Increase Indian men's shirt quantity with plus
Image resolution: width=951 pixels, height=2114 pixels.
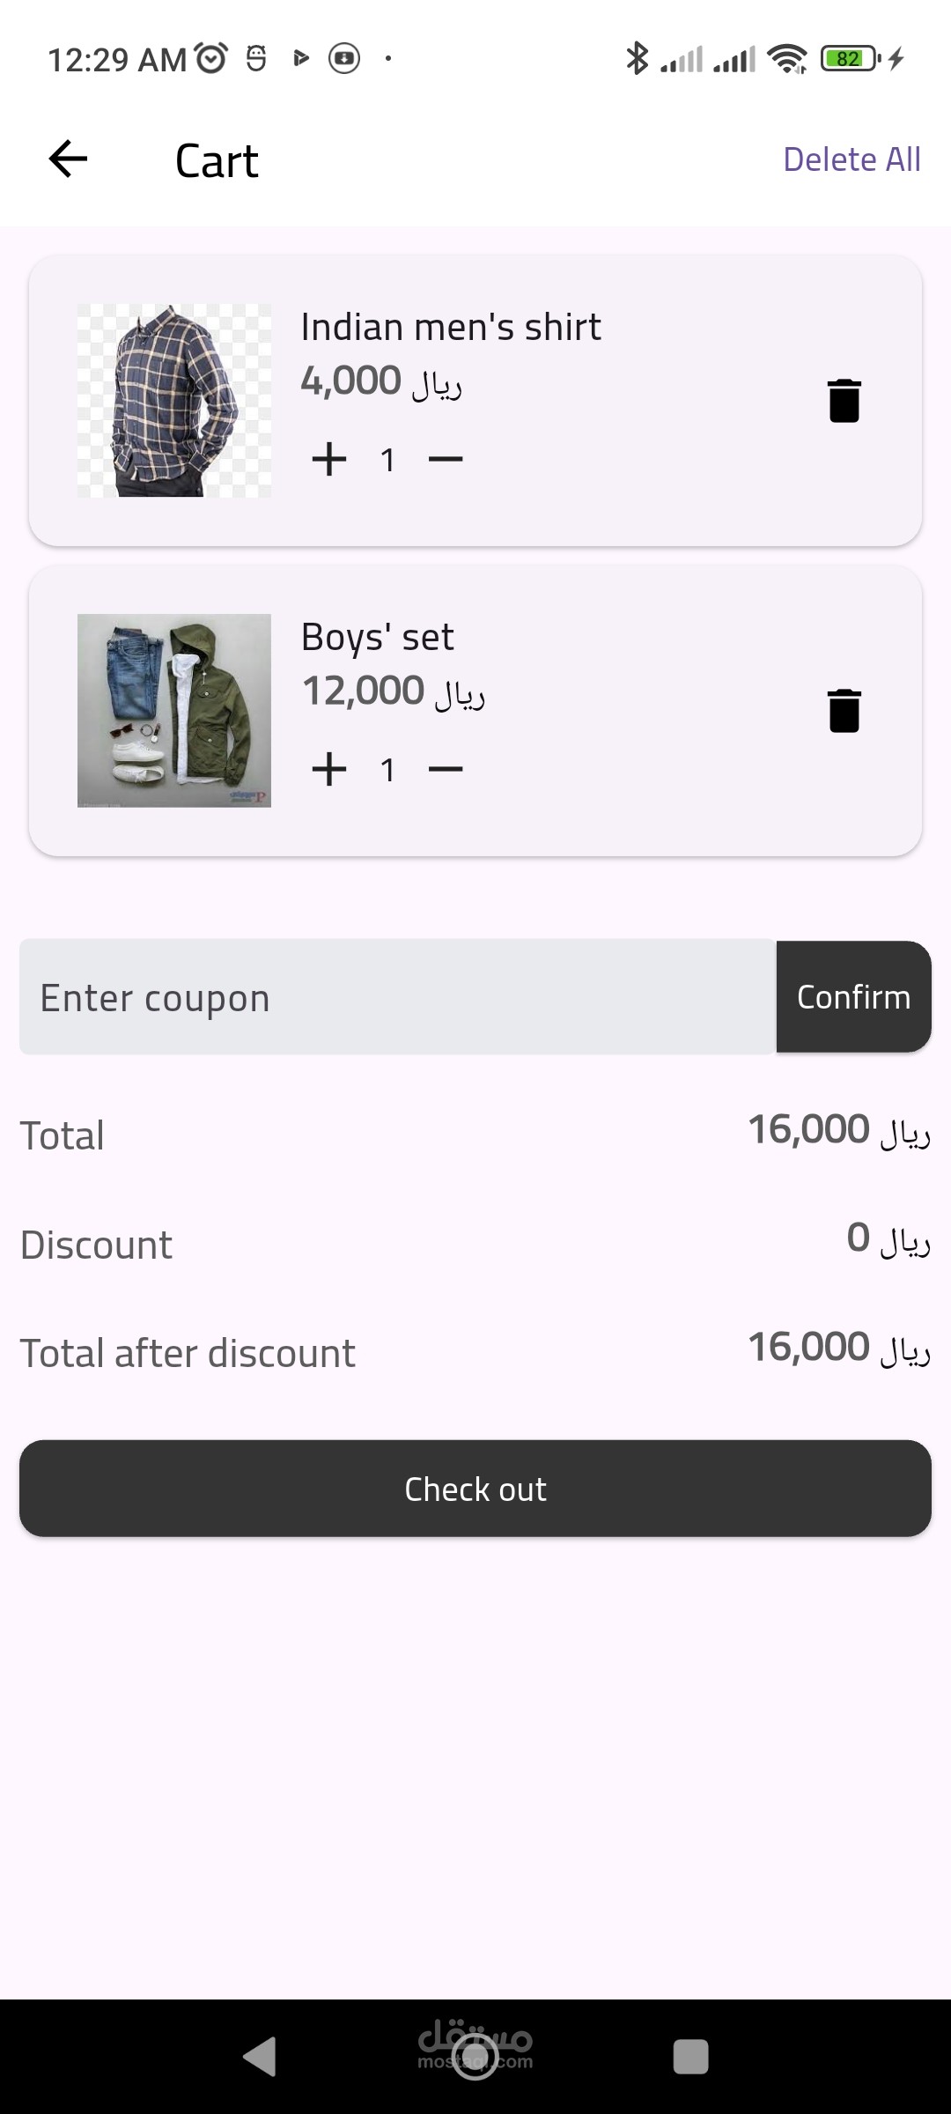[329, 459]
